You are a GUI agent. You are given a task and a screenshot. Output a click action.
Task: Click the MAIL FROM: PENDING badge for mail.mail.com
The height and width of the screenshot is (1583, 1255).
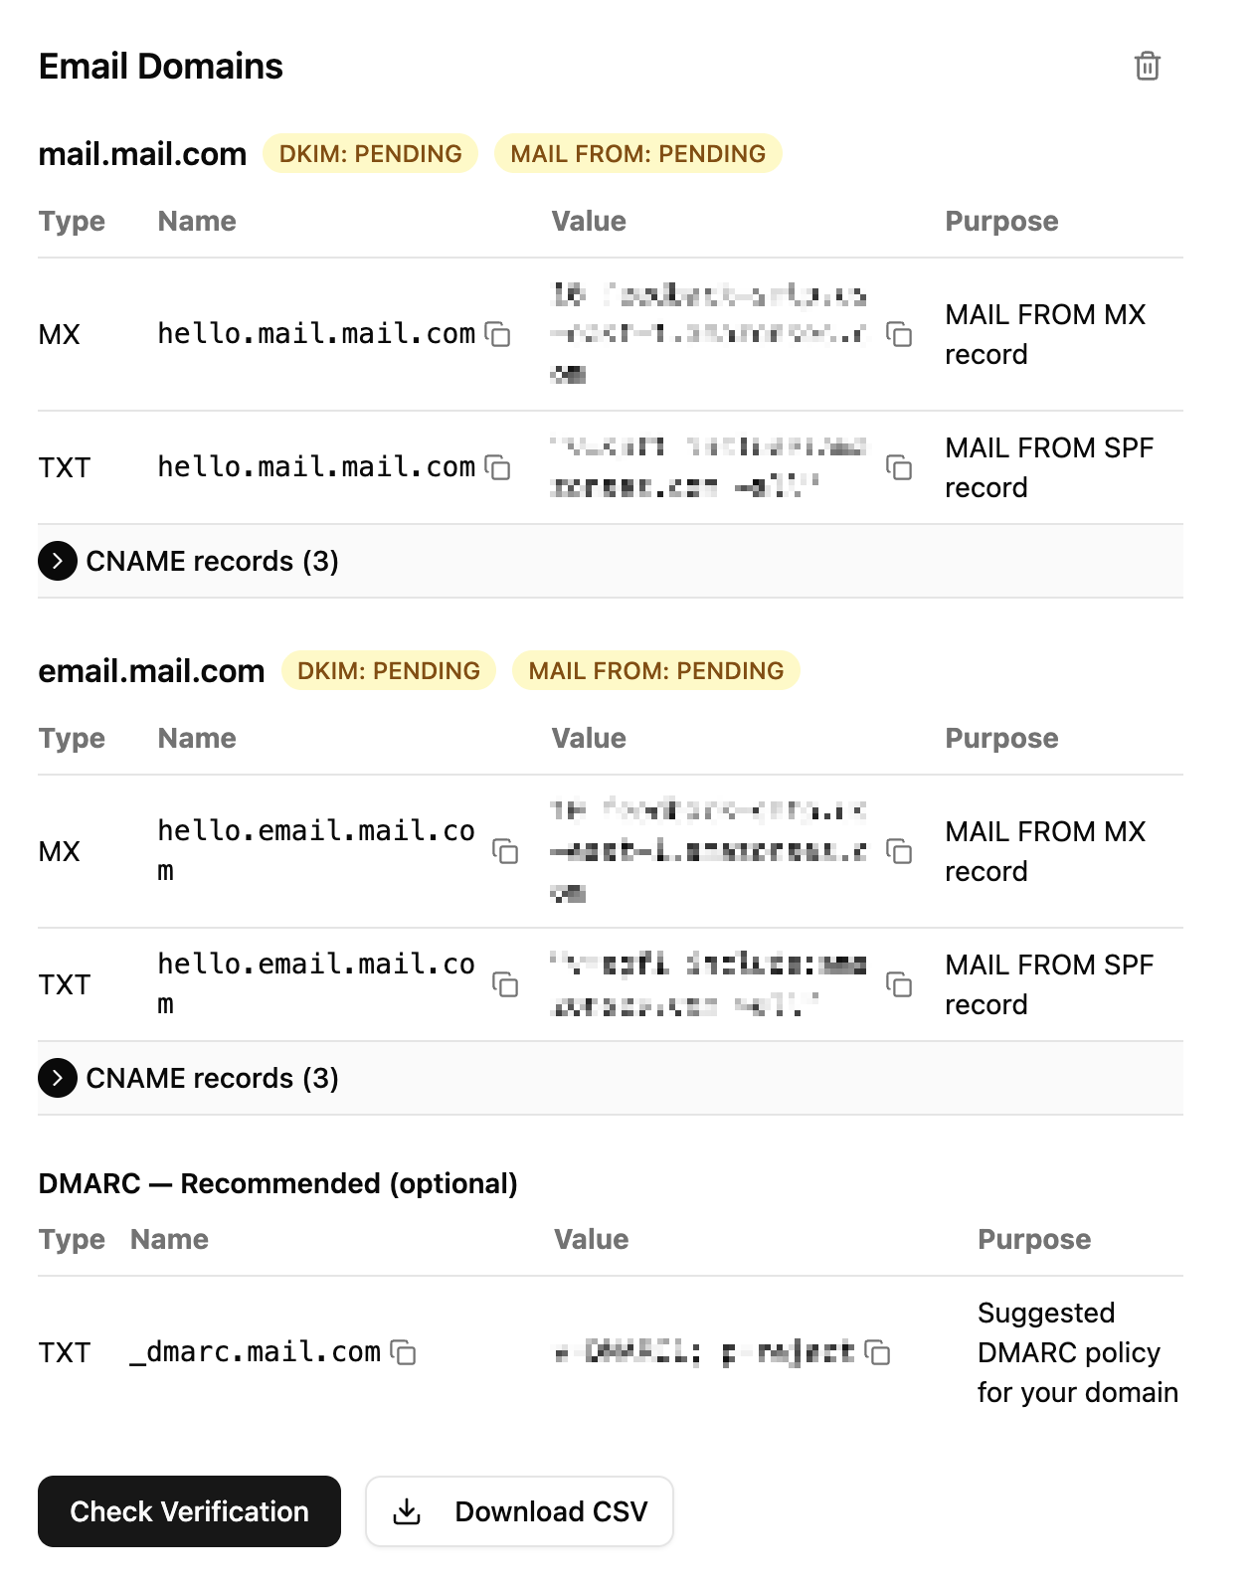coord(636,153)
